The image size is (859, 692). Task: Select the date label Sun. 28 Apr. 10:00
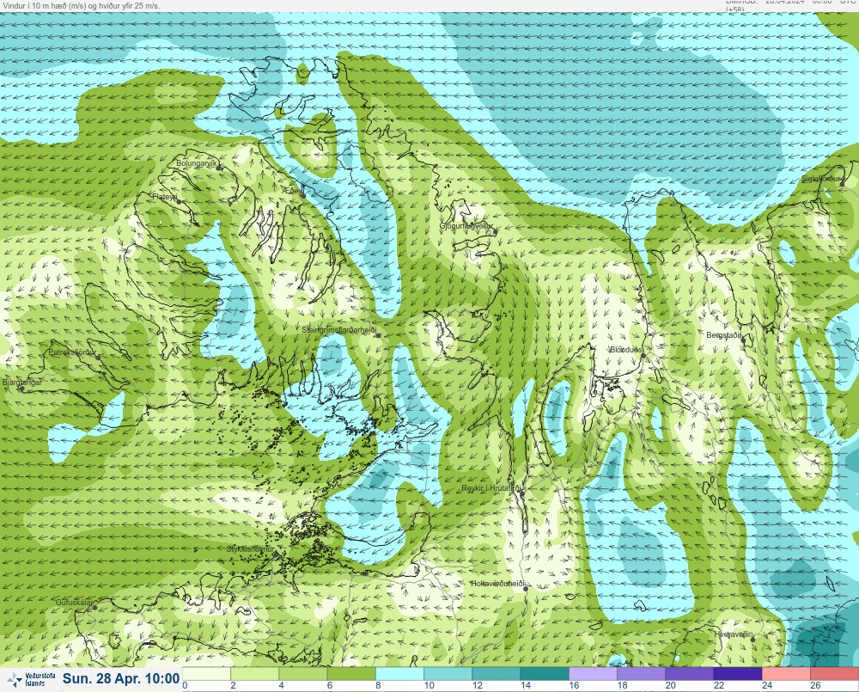(121, 679)
